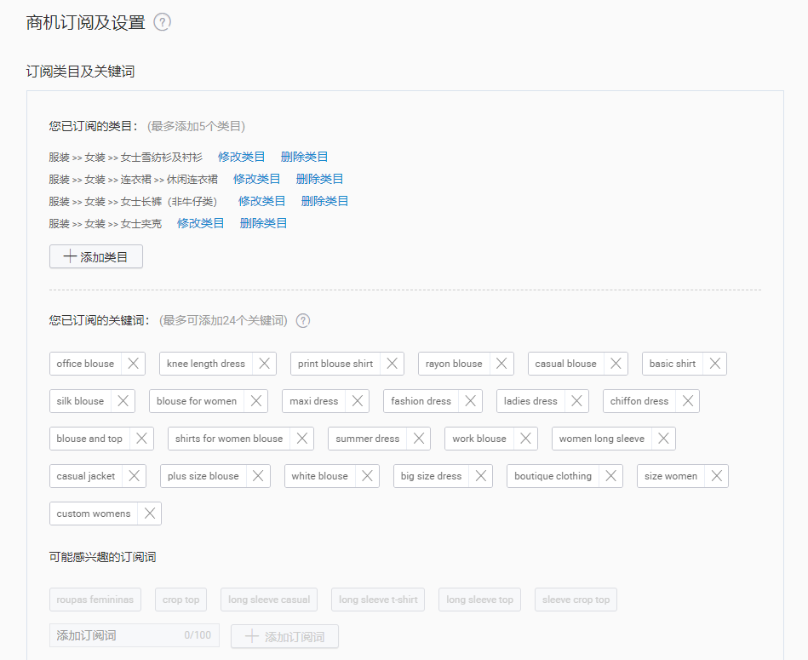Click 修改类目 for 女士雪纺衫及衬衫 category
808x660 pixels.
tap(241, 156)
